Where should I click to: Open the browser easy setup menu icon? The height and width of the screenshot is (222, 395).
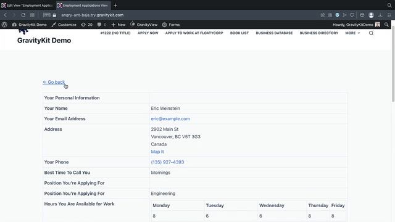coord(389,15)
